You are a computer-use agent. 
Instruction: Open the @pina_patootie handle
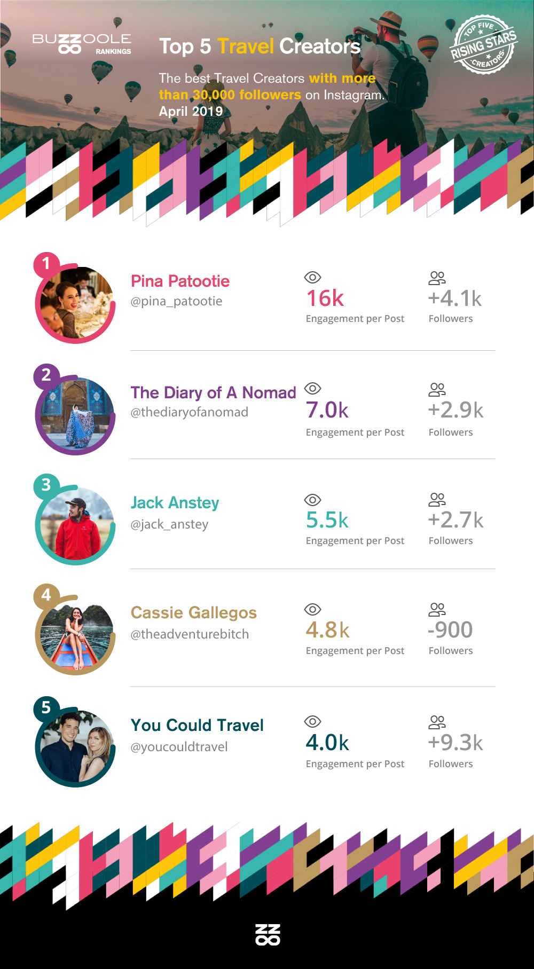pyautogui.click(x=176, y=301)
